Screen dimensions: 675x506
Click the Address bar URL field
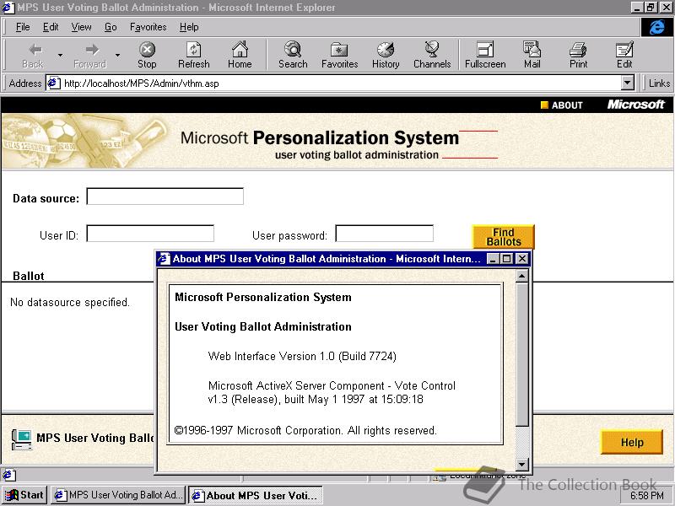340,83
